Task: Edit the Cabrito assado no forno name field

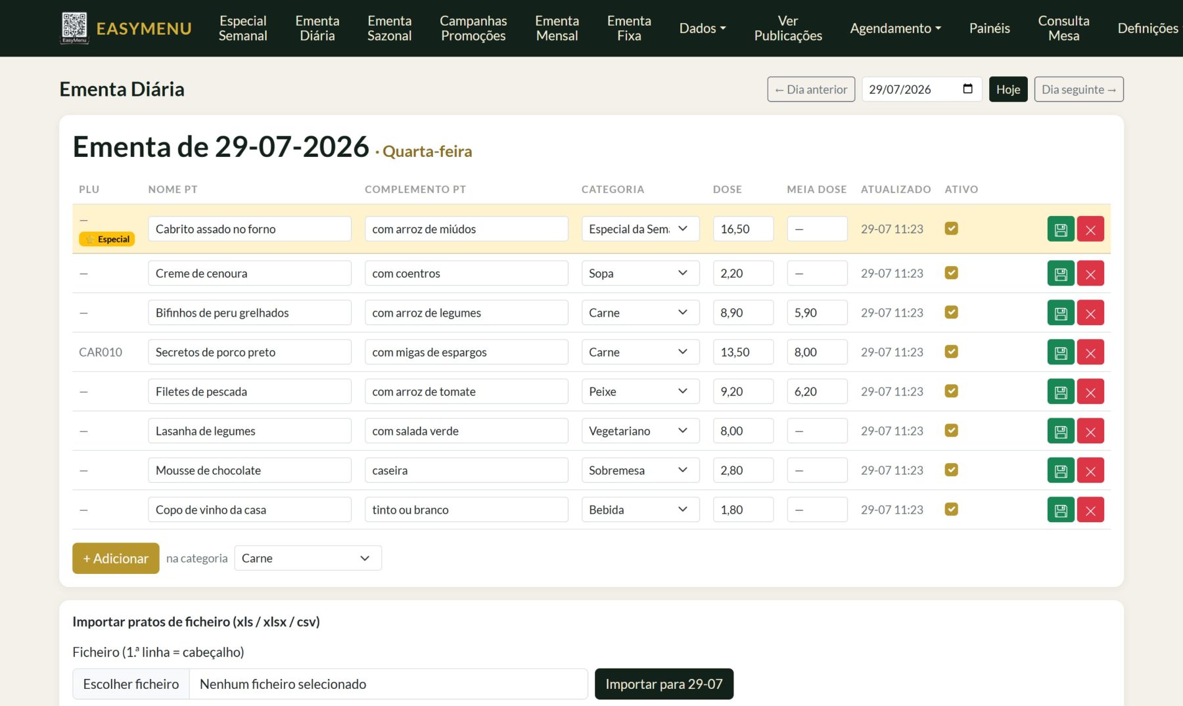Action: (250, 229)
